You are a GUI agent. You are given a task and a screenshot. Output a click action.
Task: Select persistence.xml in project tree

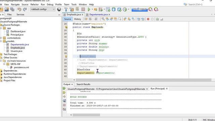21,67
